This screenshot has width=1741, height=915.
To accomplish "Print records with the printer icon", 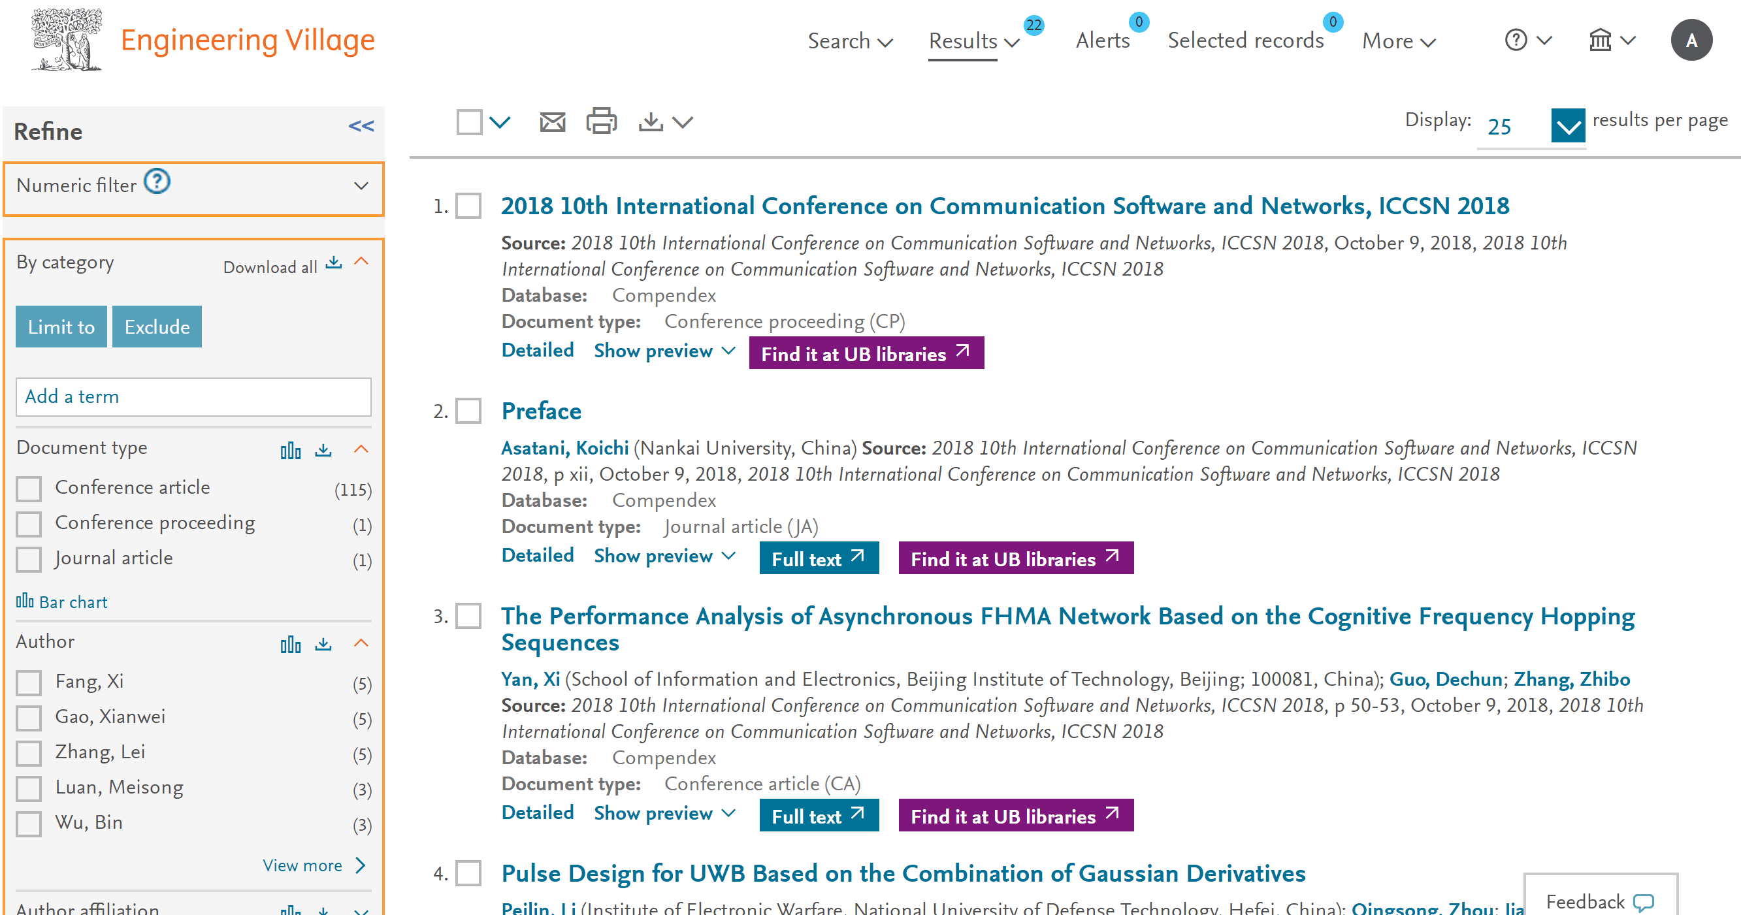I will tap(601, 121).
